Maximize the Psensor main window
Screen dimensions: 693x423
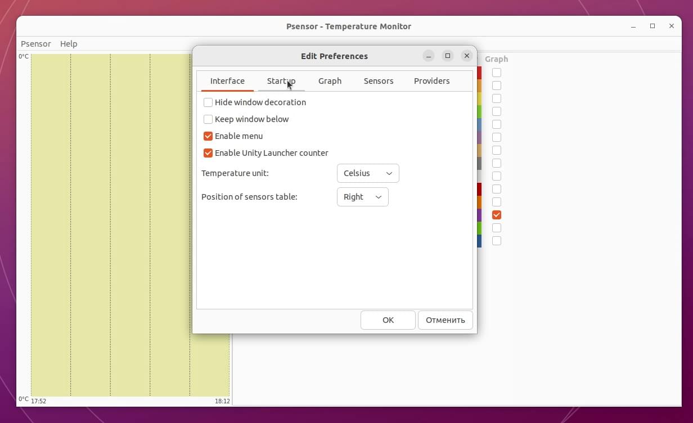click(x=652, y=26)
